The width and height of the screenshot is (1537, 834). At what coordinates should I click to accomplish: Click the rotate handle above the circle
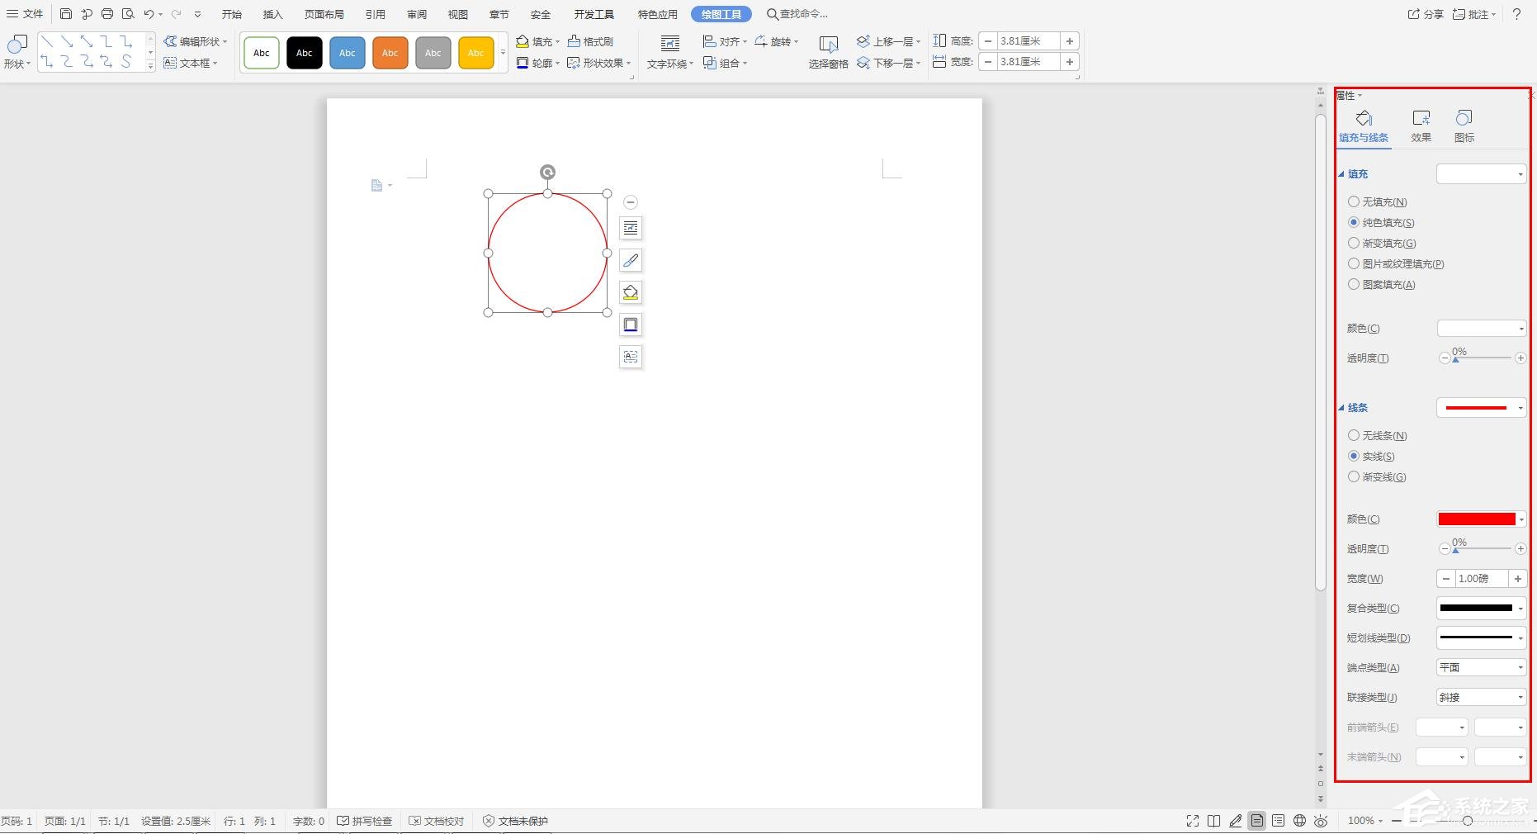tap(547, 172)
